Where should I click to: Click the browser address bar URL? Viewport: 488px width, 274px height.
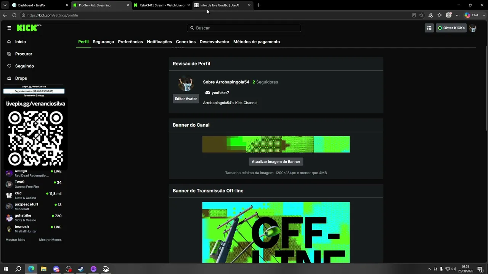pyautogui.click(x=53, y=15)
